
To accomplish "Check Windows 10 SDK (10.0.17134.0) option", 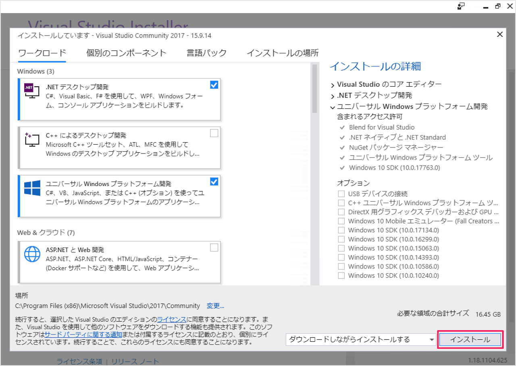I will click(341, 230).
